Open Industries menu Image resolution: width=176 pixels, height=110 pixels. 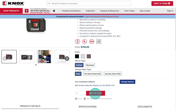pos(90,11)
